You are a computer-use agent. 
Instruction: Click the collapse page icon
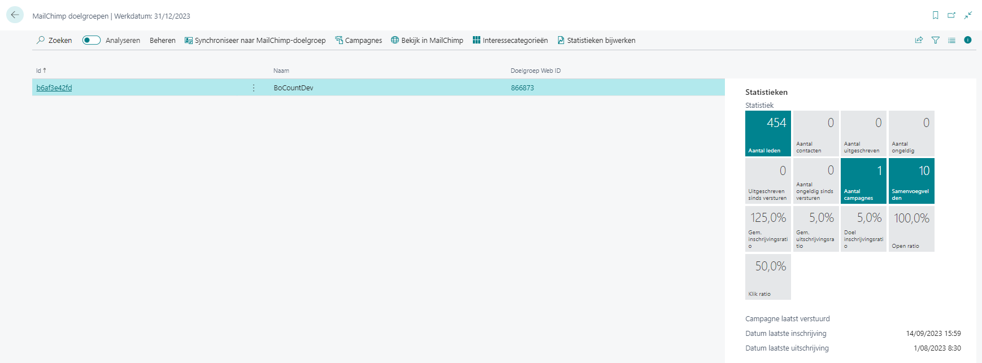(968, 15)
